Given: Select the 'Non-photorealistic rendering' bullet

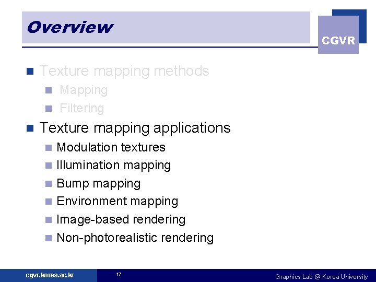Looking at the screenshot, I should coord(135,238).
